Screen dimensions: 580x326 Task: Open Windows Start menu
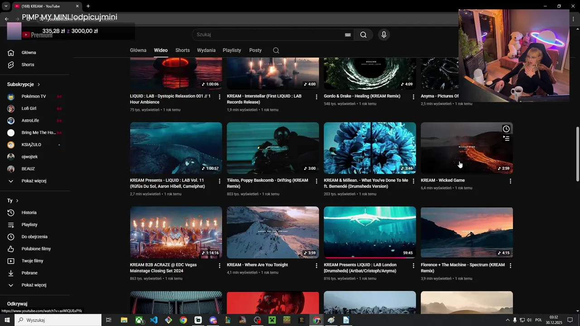pyautogui.click(x=7, y=320)
